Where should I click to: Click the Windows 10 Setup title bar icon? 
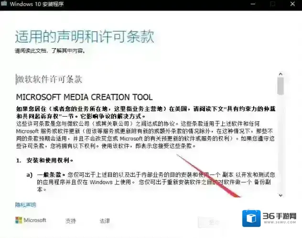pyautogui.click(x=4, y=4)
